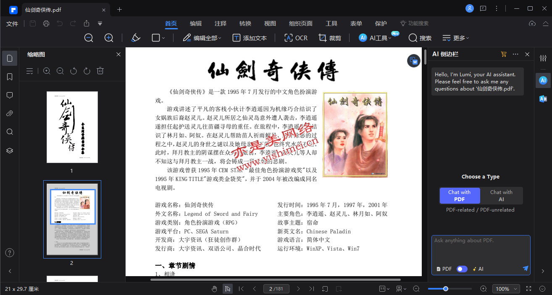Expand the 更多 menu
The image size is (552, 295).
coord(456,38)
